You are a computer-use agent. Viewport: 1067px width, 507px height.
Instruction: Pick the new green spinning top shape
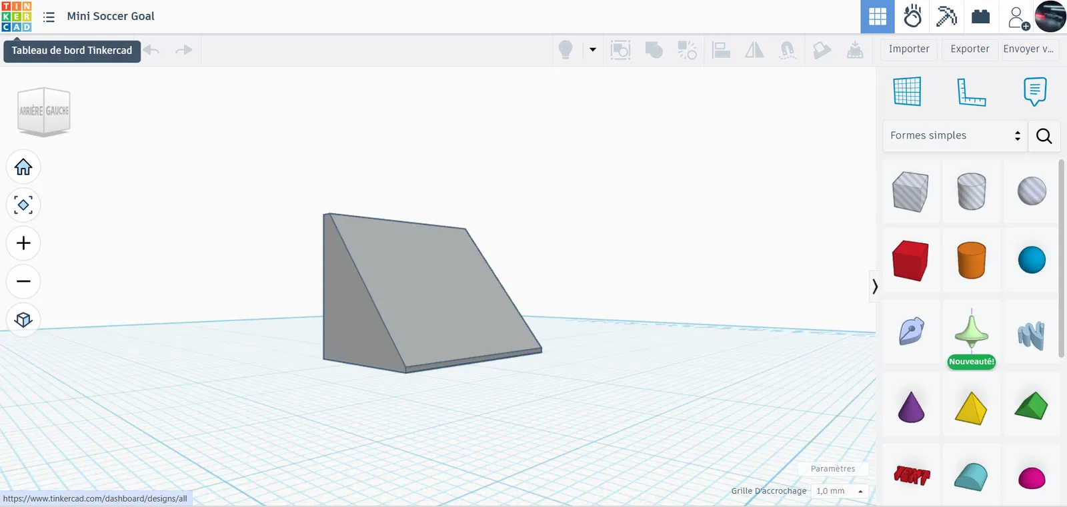pos(971,330)
